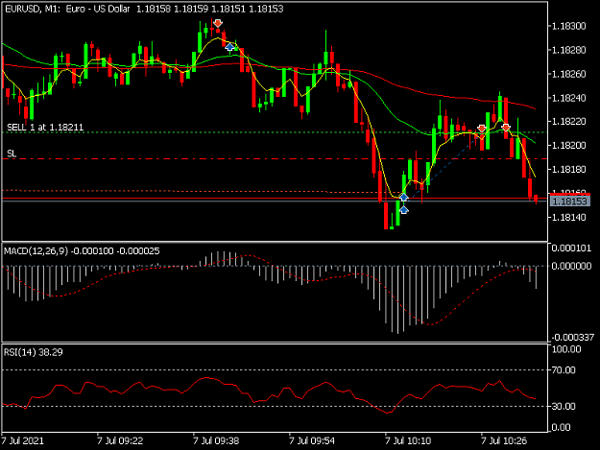Click the rightmost red sell arrow near 1.18220
The image size is (600, 450).
(506, 128)
